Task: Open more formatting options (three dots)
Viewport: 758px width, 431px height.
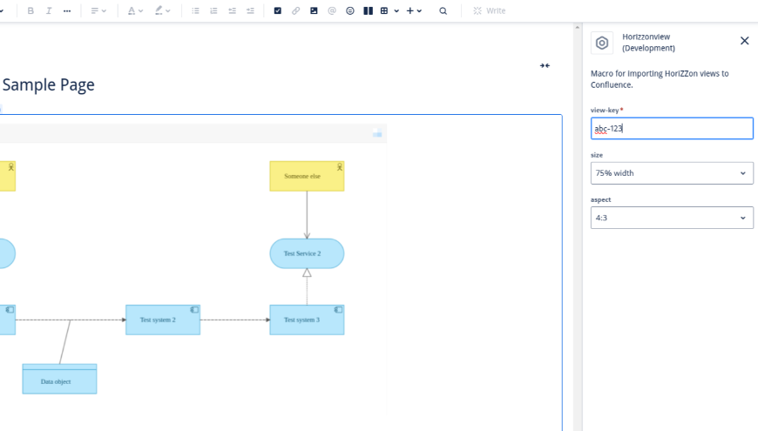Action: pyautogui.click(x=67, y=11)
